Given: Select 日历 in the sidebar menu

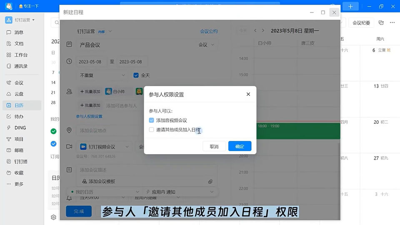Looking at the screenshot, I should 19,105.
